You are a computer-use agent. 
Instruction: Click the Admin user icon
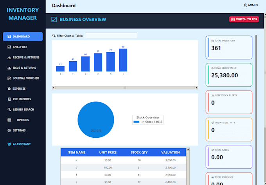(x=245, y=5)
